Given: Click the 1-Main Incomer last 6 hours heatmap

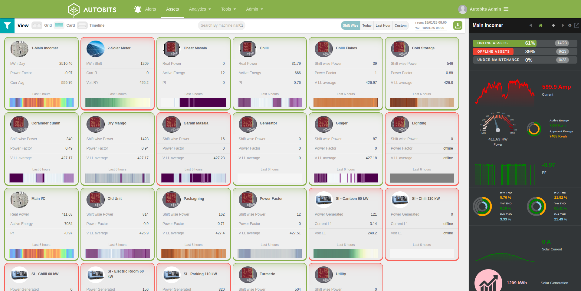Looking at the screenshot, I should [41, 103].
